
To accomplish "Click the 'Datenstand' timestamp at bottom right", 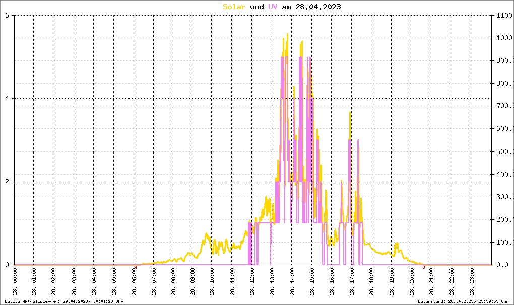I will coord(464,301).
